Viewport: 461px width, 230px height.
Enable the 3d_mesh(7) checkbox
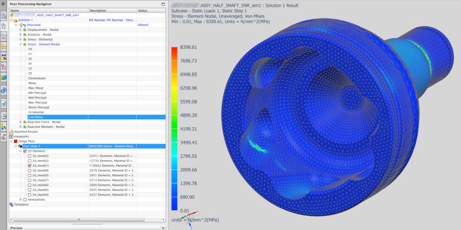[29, 180]
